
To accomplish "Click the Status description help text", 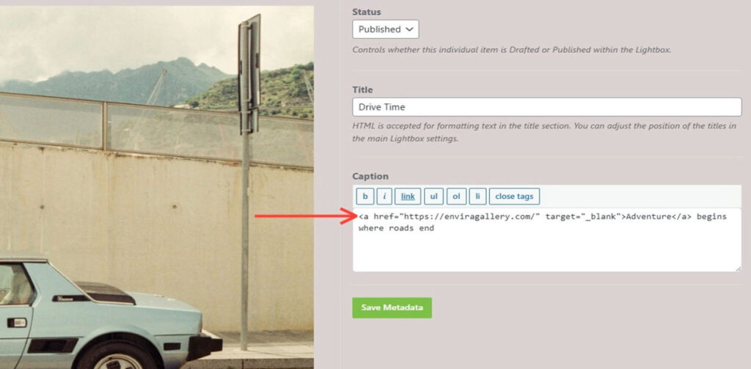I will (x=512, y=50).
